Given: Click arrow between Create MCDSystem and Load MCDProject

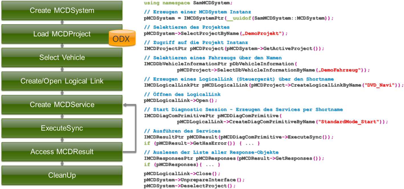Looking at the screenshot, I should pyautogui.click(x=62, y=22).
